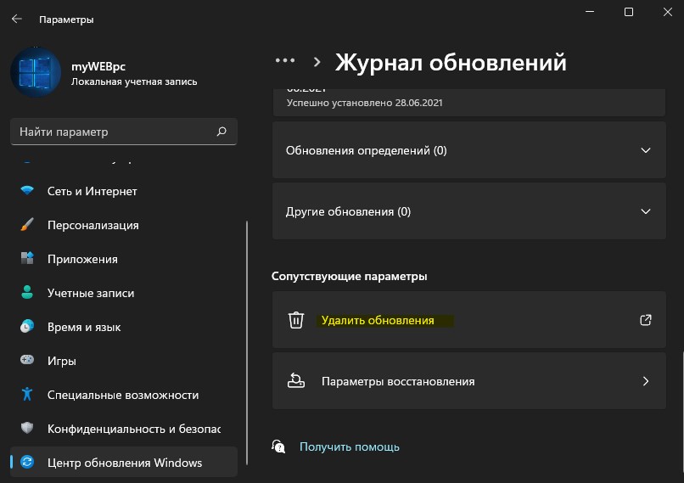The height and width of the screenshot is (483, 684).
Task: Go back with the arrow icon
Action: click(x=17, y=19)
